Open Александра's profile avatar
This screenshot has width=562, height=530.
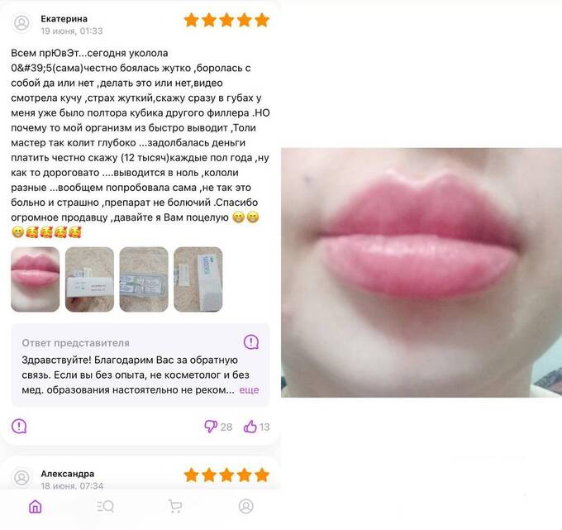tap(21, 478)
